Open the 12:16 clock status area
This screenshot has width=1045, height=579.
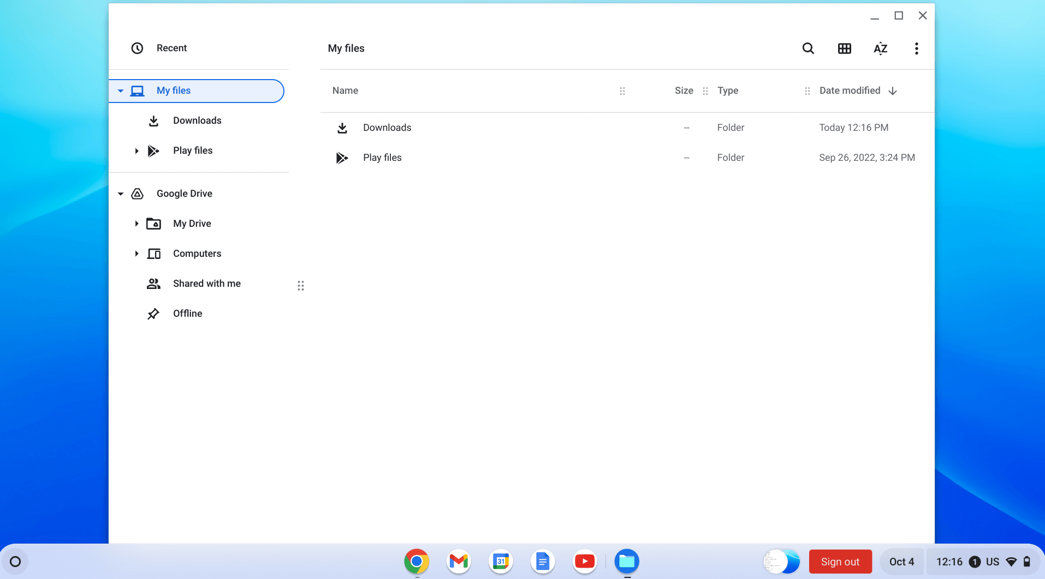click(949, 562)
